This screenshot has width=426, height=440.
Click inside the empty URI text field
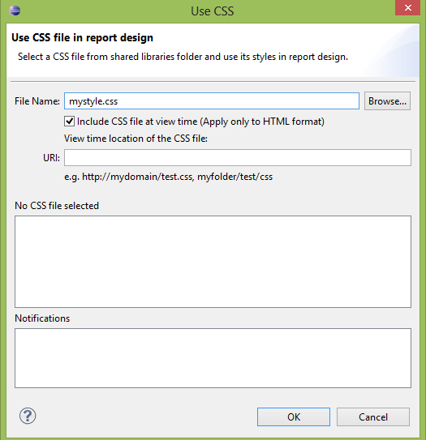(x=238, y=158)
